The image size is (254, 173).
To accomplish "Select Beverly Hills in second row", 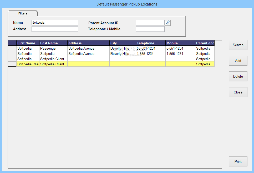I will [x=123, y=54].
